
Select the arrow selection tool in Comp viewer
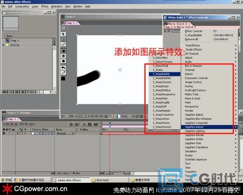click(x=63, y=34)
